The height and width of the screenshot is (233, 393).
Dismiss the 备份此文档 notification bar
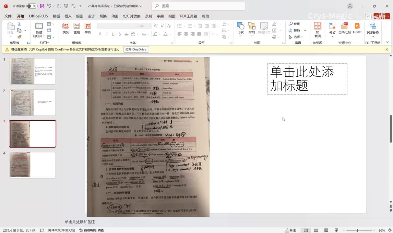[387, 50]
